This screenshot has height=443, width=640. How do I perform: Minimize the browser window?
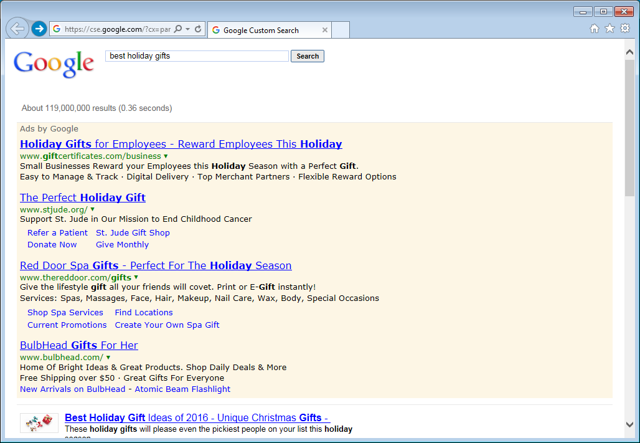(x=583, y=11)
